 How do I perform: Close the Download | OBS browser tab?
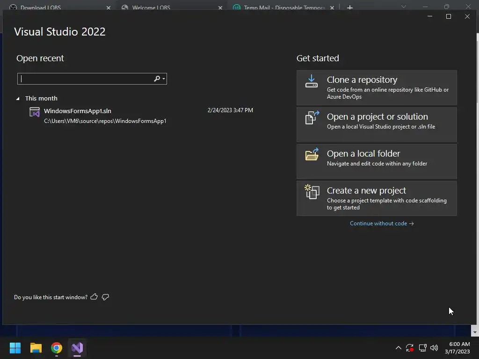109,7
